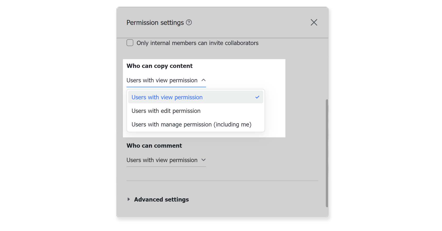This screenshot has height=231, width=442.
Task: Select Users with edit permission option
Action: coord(166,111)
